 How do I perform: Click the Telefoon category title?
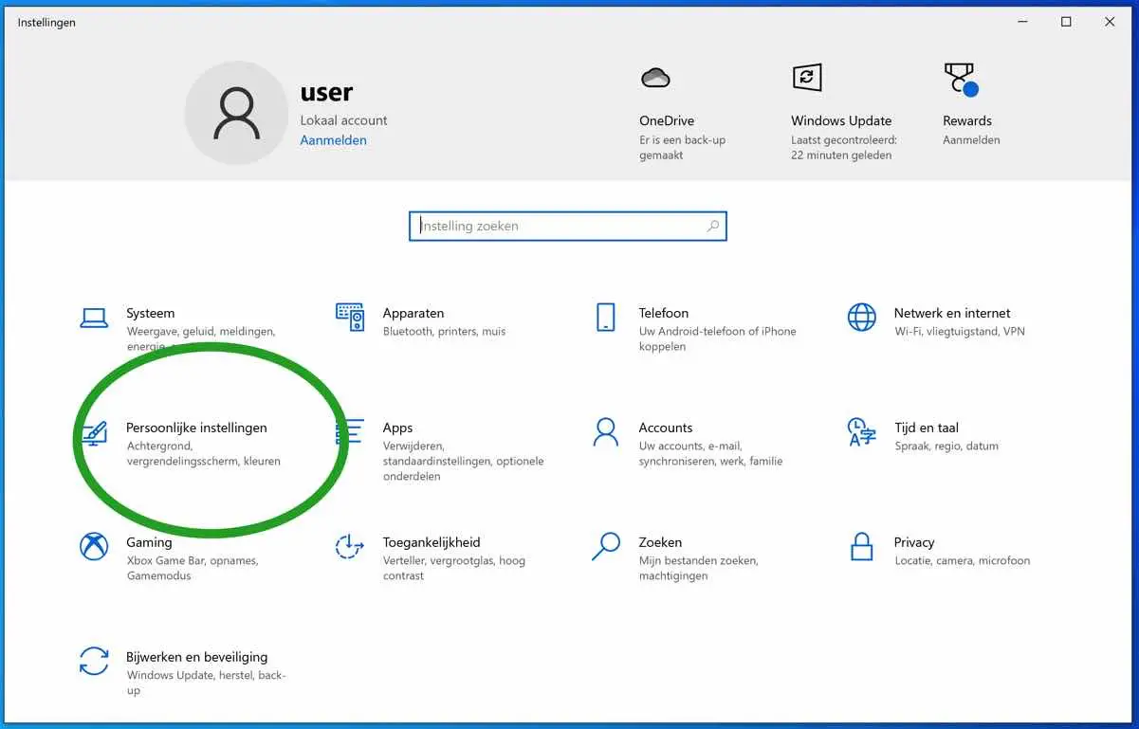664,313
